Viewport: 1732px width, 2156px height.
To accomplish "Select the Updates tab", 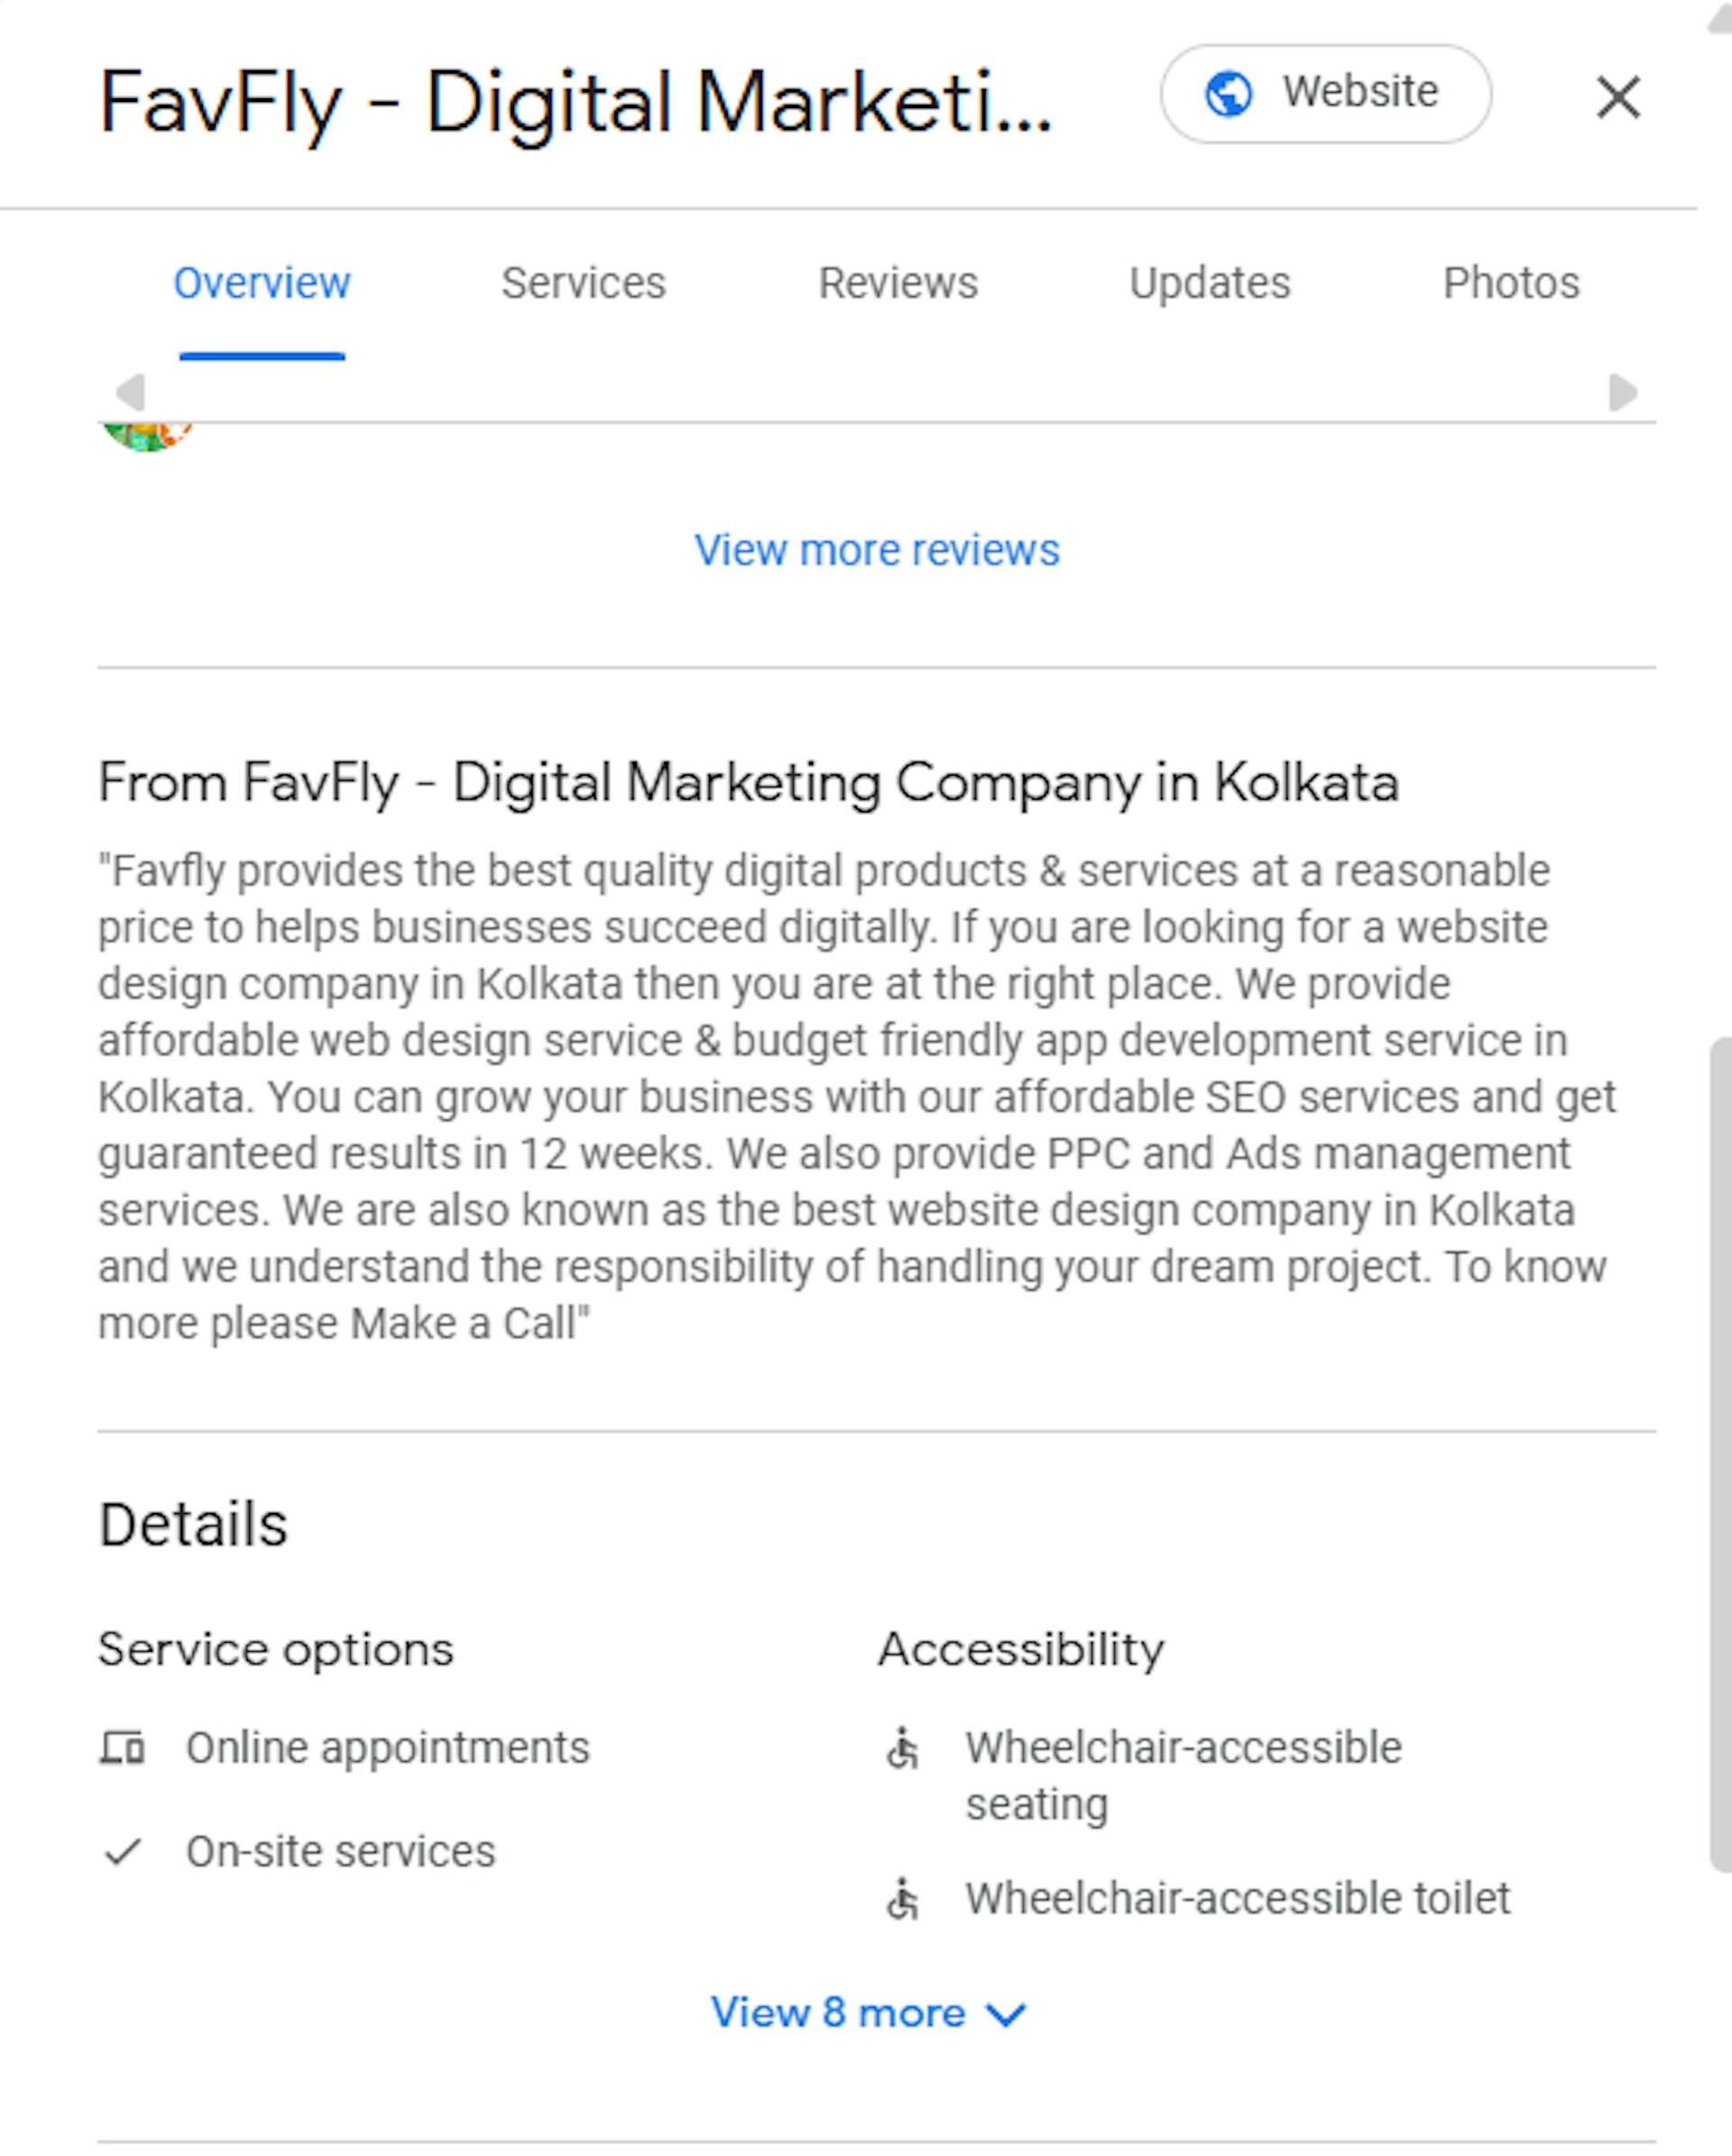I will click(1209, 284).
